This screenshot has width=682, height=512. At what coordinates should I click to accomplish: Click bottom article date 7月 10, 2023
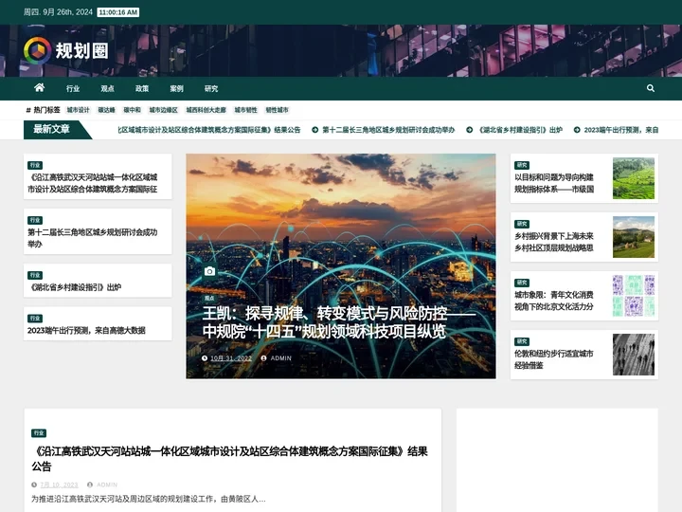click(x=59, y=485)
